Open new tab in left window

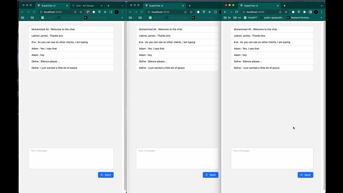(x=108, y=6)
